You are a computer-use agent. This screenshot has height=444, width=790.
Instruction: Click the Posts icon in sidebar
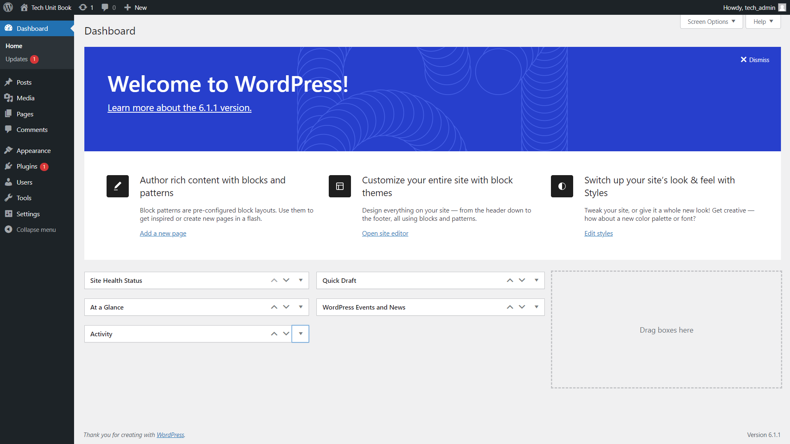(8, 82)
